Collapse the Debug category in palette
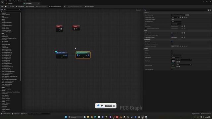 1,19
